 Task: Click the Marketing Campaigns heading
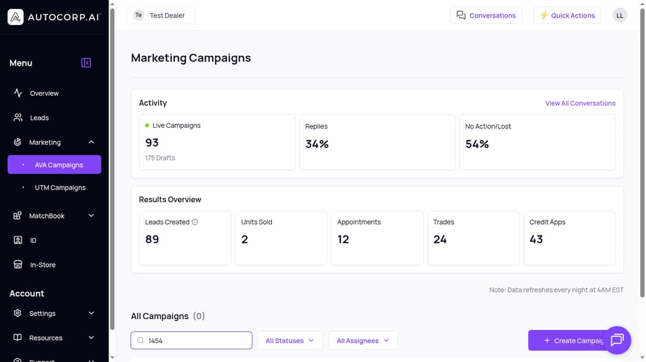pos(191,58)
